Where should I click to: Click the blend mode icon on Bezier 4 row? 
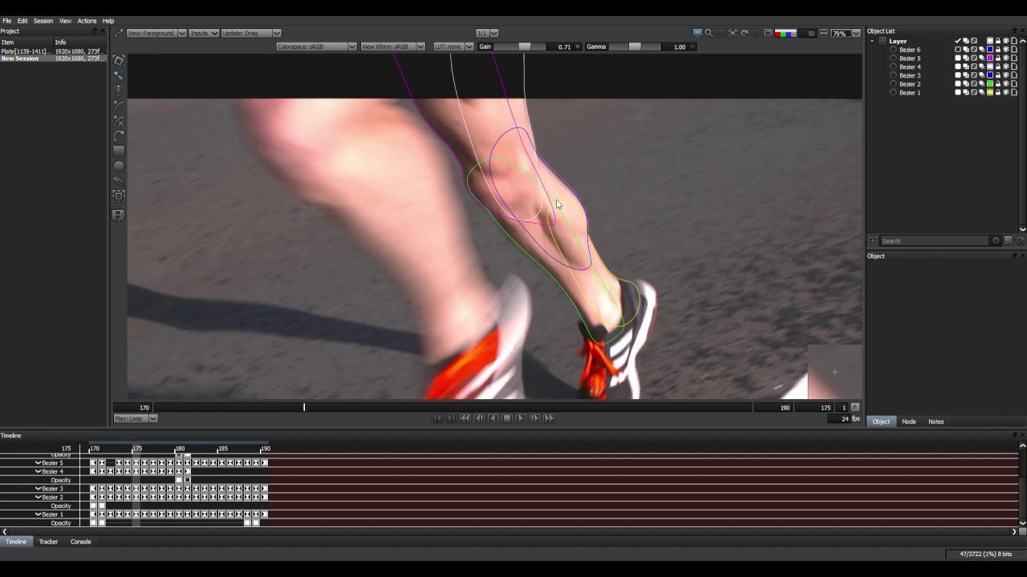[x=965, y=67]
